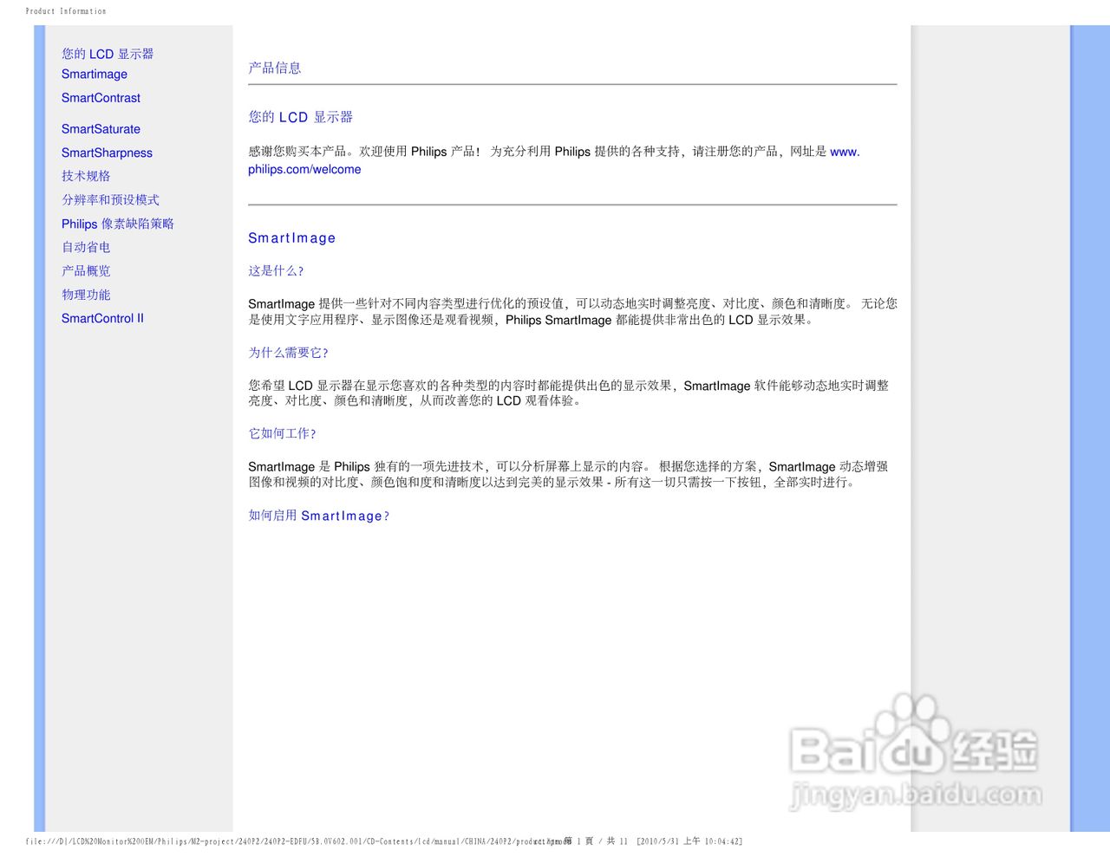Screen dimensions: 1110x857
Task: Click the paragraph beginning SmartImage 提供一些针对
Action: 572,312
